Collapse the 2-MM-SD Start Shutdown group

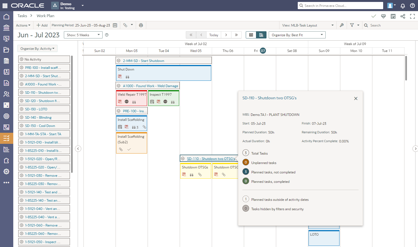119,61
